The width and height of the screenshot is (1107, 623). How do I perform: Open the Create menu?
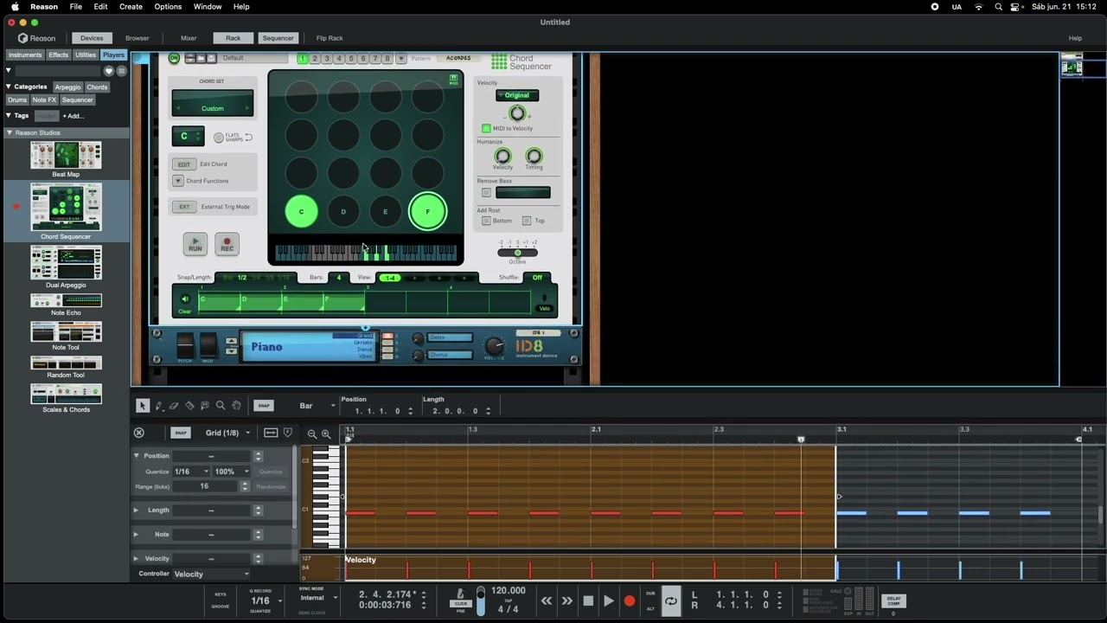[x=131, y=7]
